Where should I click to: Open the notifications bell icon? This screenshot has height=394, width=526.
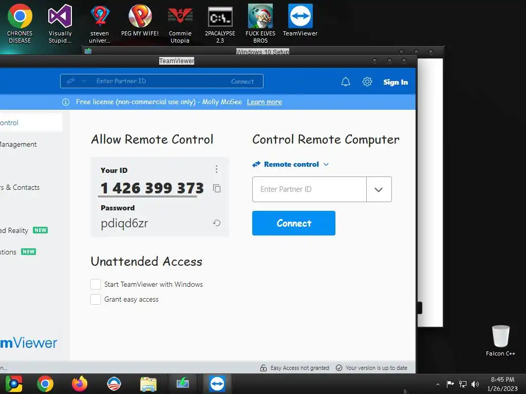point(346,82)
